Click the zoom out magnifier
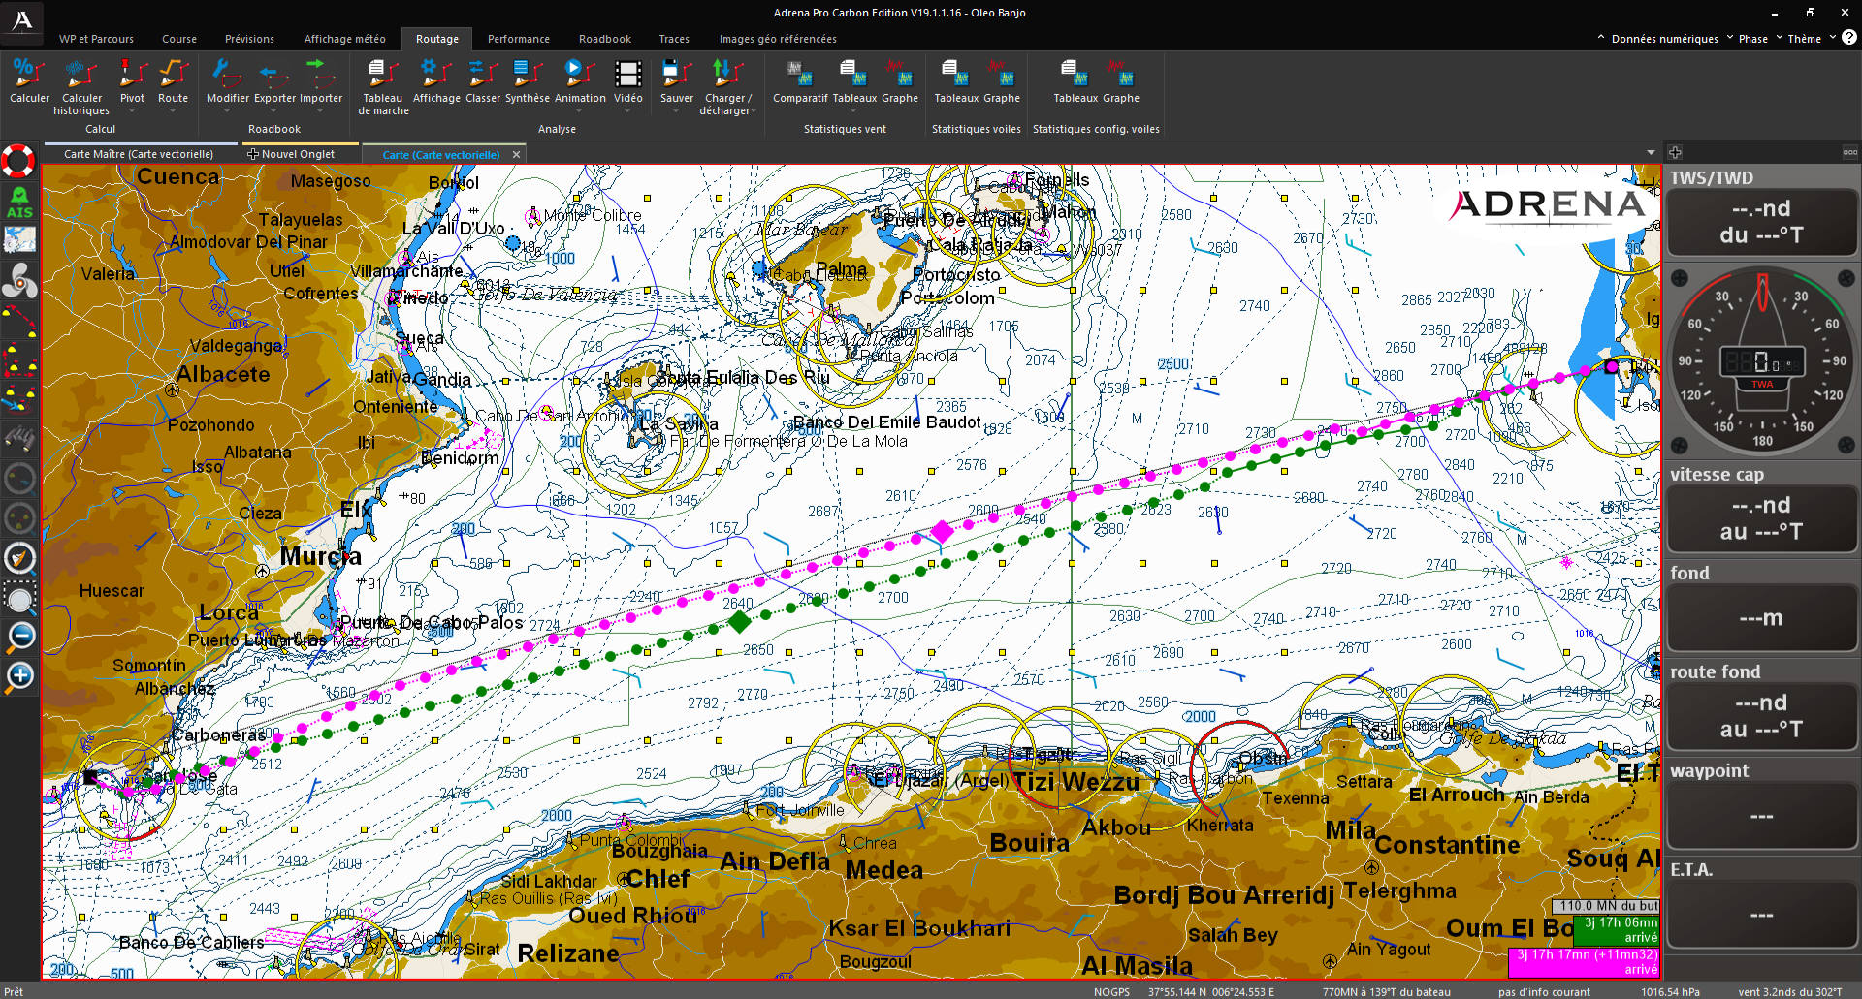Viewport: 1862px width, 999px height. click(19, 637)
